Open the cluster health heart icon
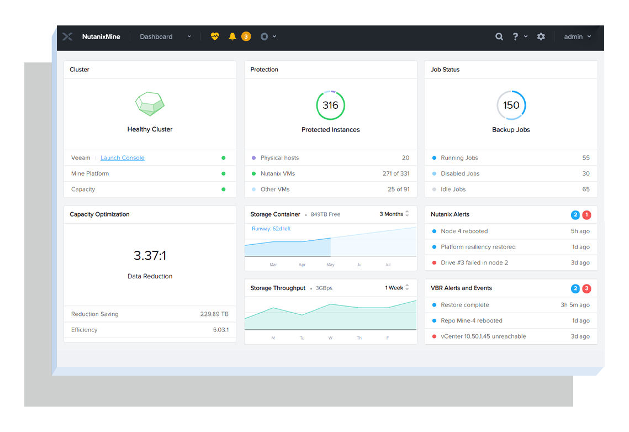 [215, 36]
